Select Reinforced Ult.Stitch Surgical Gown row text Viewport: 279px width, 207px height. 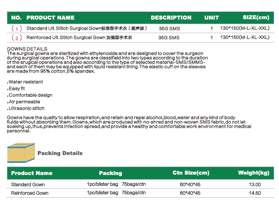[79, 38]
